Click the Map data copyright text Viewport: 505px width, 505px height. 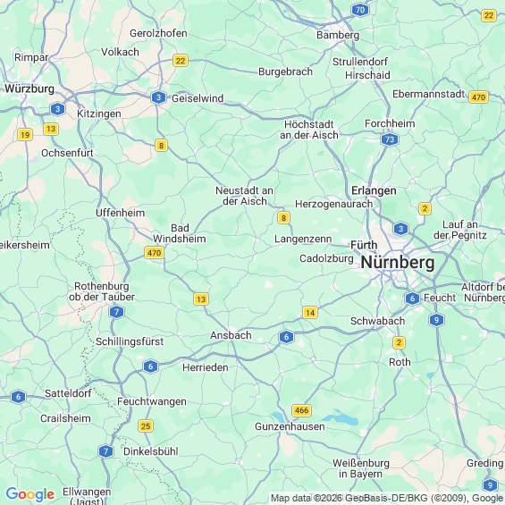point(387,499)
